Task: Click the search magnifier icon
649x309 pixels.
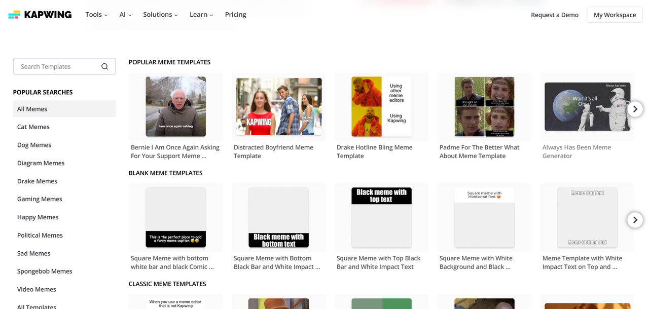Action: pyautogui.click(x=104, y=66)
